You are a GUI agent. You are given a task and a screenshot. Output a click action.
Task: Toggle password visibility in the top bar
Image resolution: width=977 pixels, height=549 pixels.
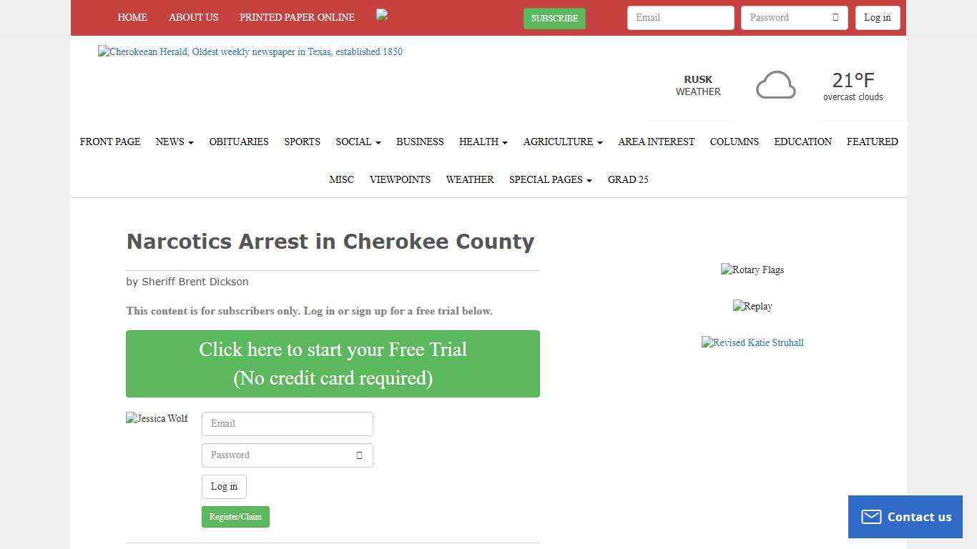point(837,17)
